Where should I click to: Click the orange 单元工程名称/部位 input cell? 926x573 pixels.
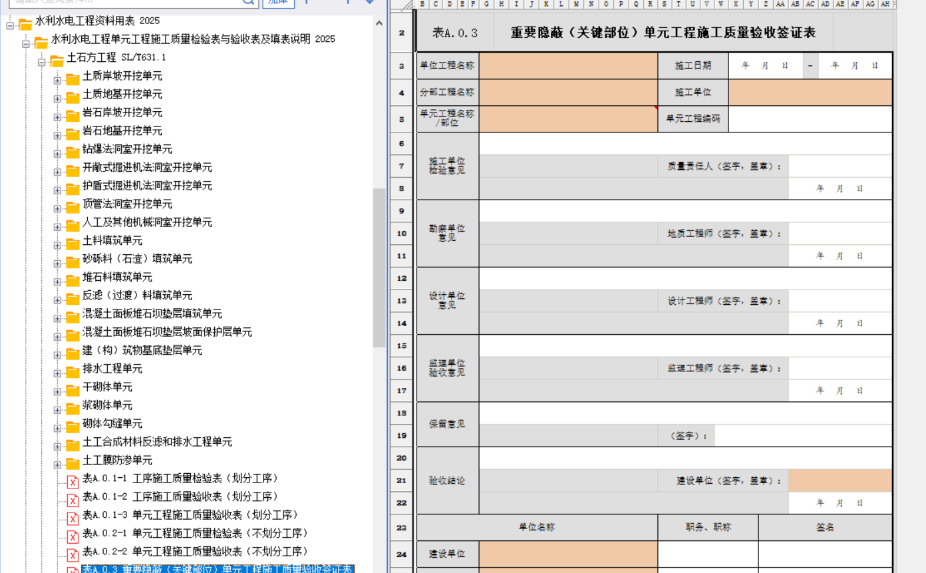point(568,119)
